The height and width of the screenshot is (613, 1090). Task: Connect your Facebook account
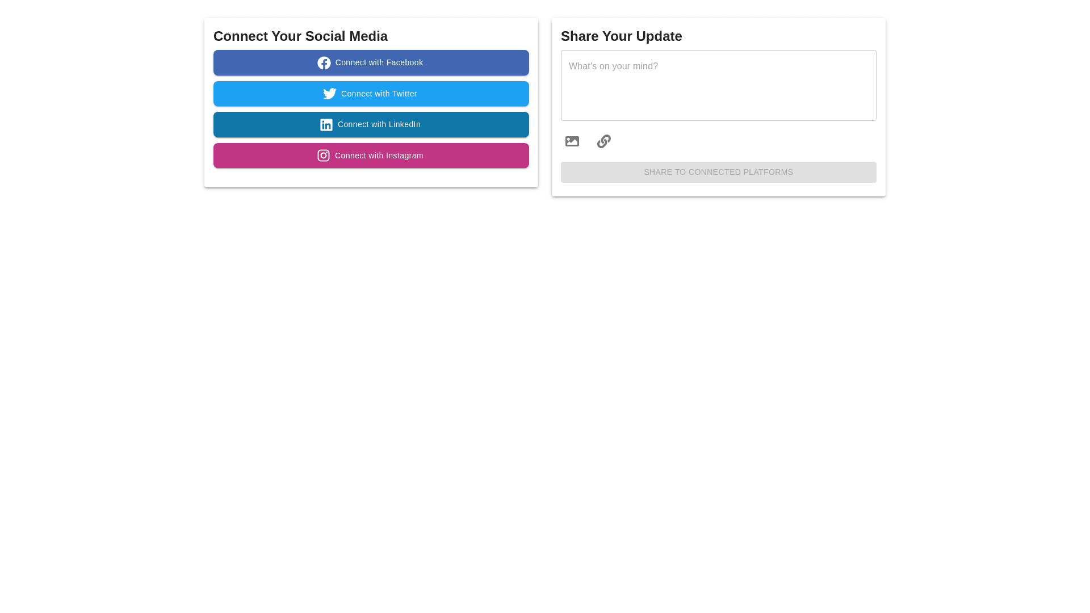tap(371, 62)
